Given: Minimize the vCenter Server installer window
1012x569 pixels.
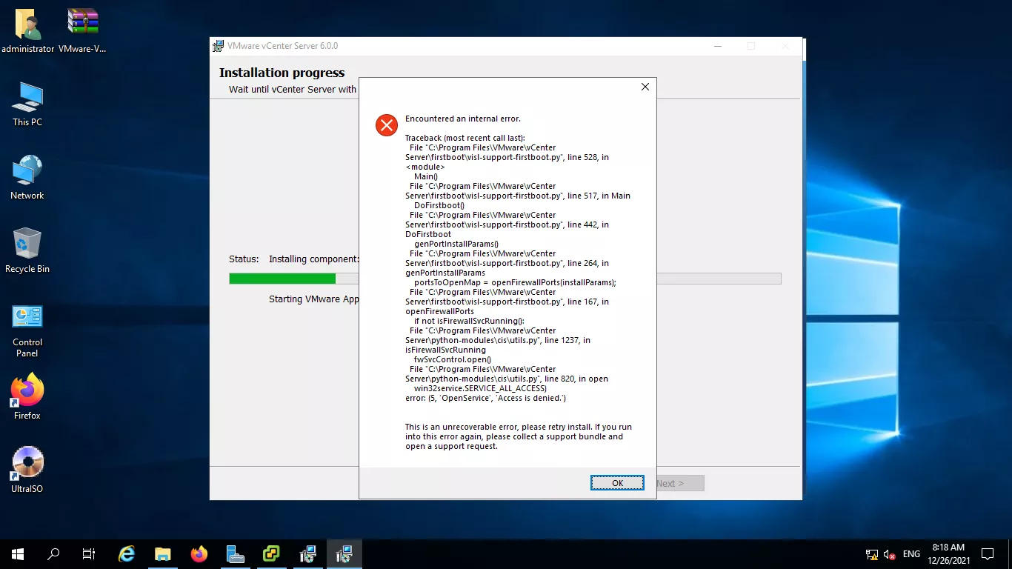Looking at the screenshot, I should coord(717,46).
